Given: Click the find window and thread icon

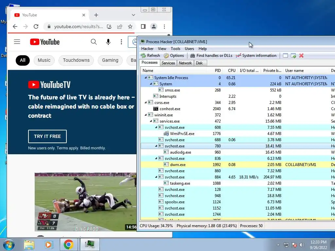Looking at the screenshot, I should pos(293,56).
